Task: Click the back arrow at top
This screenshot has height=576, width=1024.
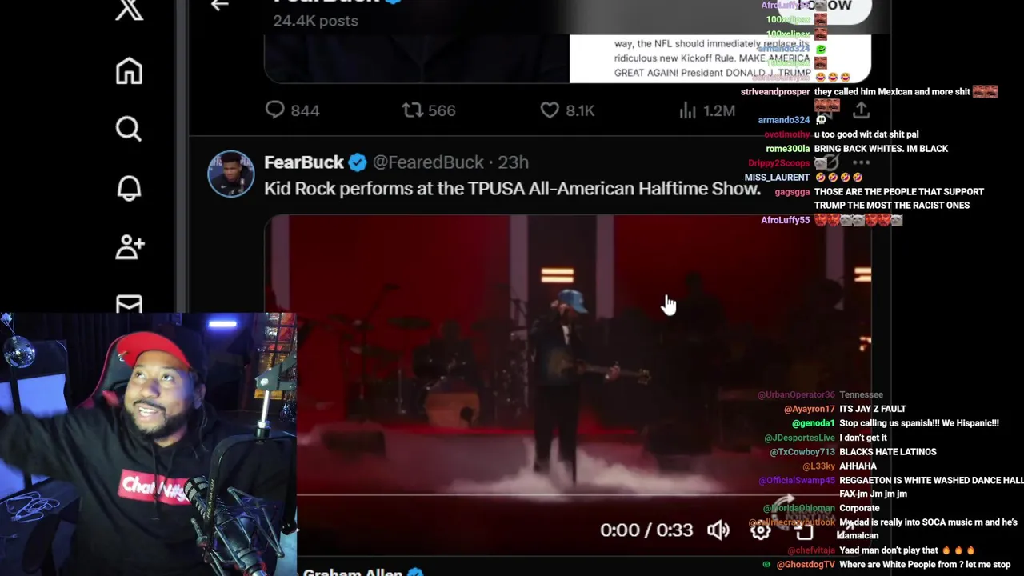Action: click(x=219, y=6)
